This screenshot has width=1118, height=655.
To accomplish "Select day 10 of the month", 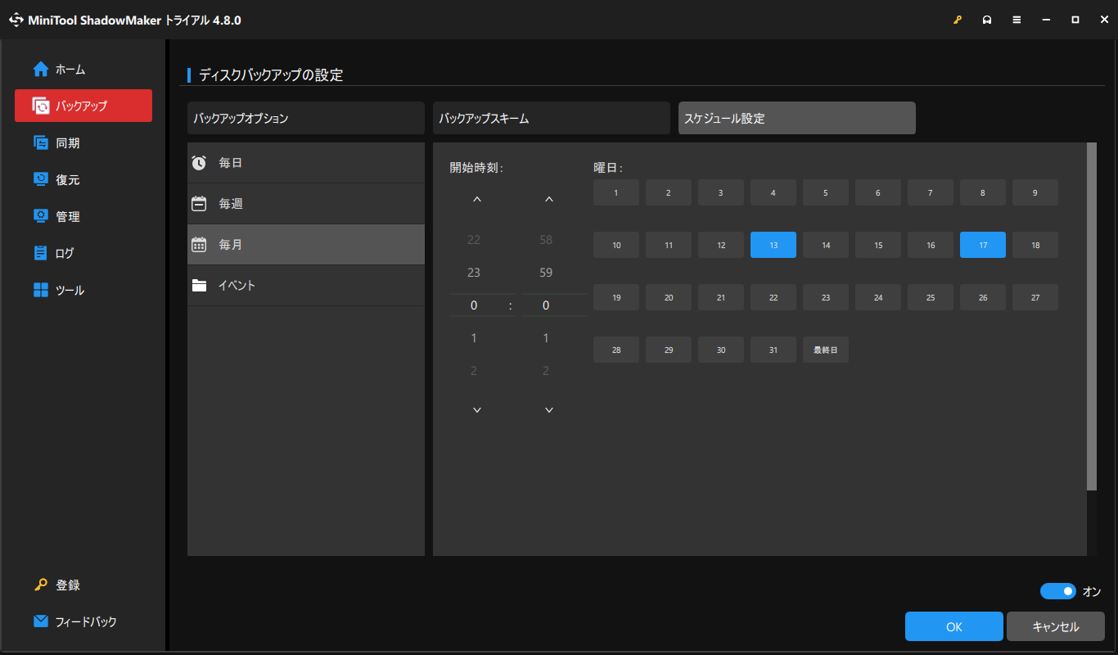I will 616,245.
